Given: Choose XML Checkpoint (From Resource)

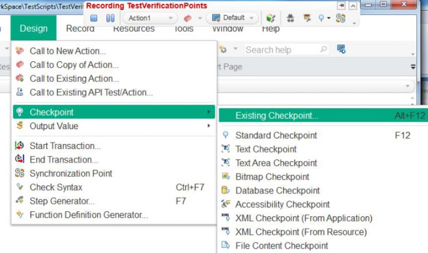Looking at the screenshot, I should (x=323, y=232).
